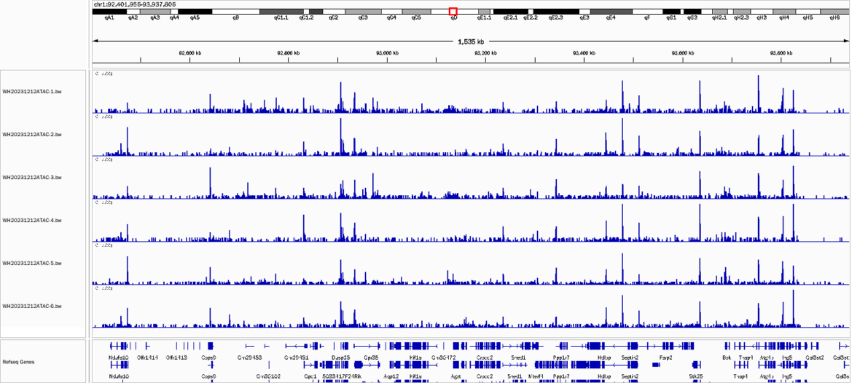Click the Gpr35 gene label
Screen dimensions: 860x383
tap(372, 358)
